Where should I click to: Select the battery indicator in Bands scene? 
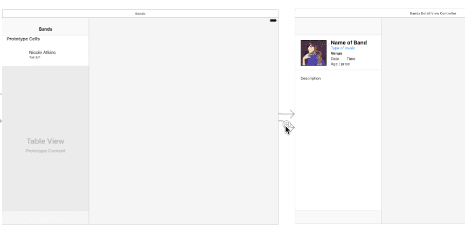pos(273,20)
